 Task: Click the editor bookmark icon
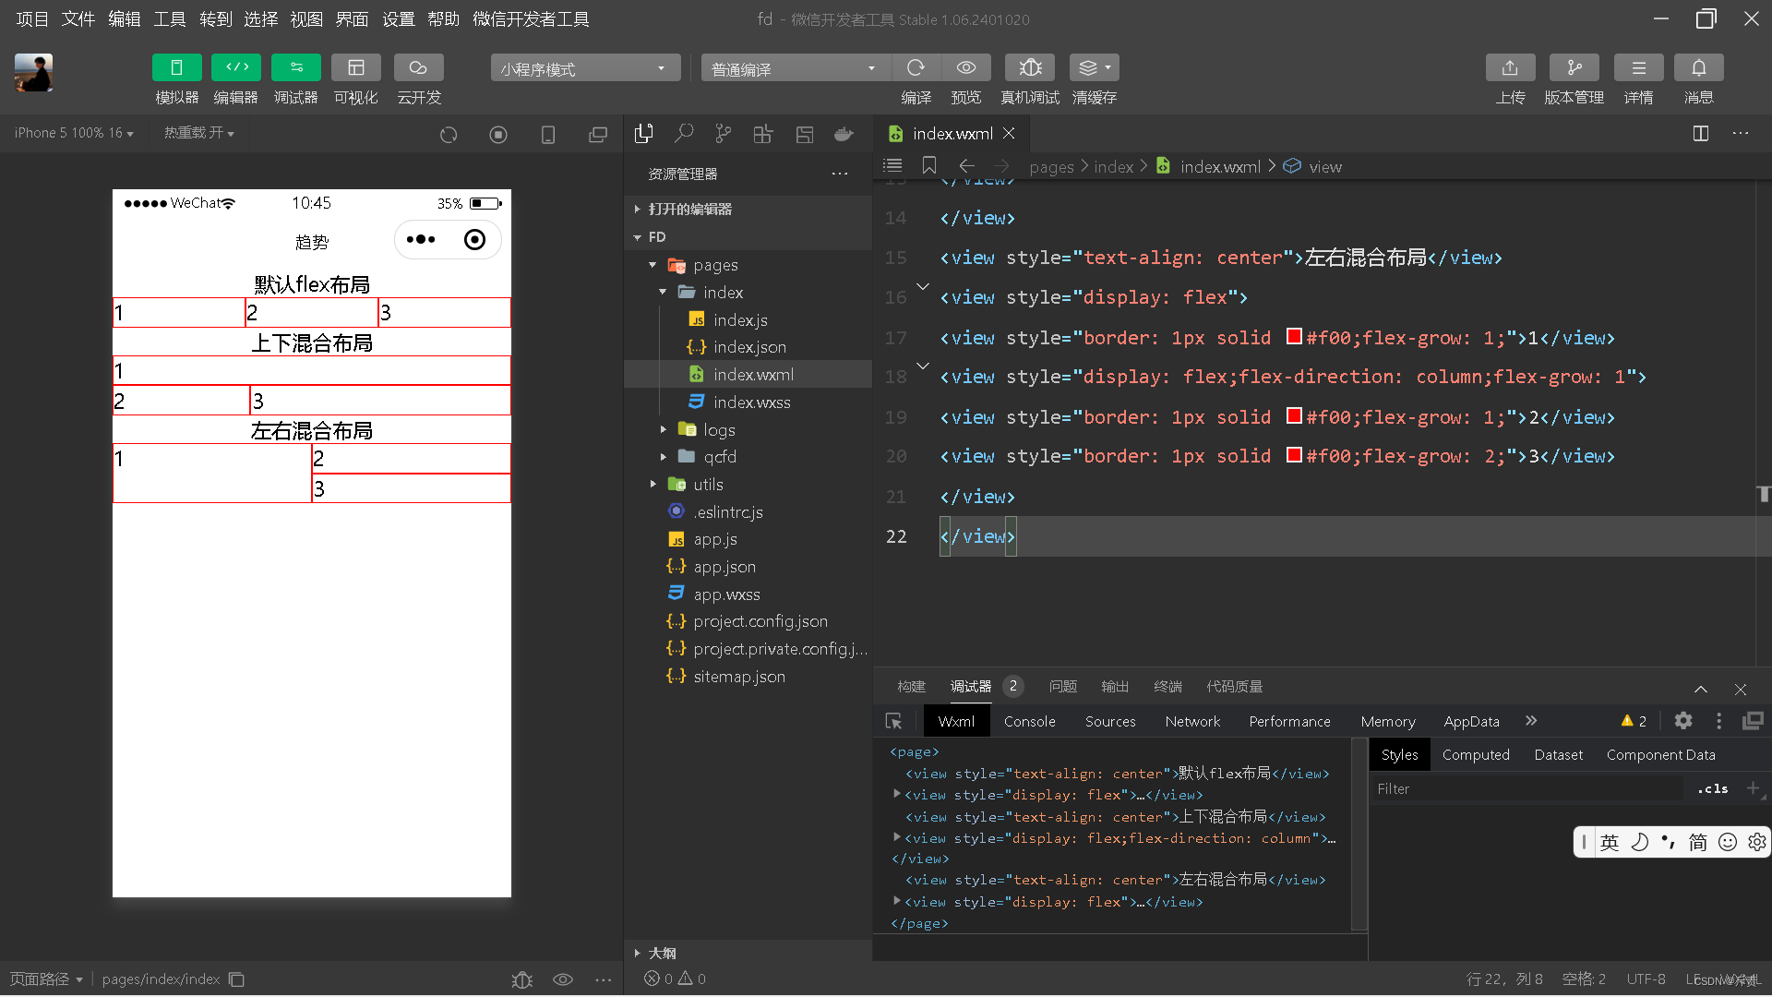929,165
